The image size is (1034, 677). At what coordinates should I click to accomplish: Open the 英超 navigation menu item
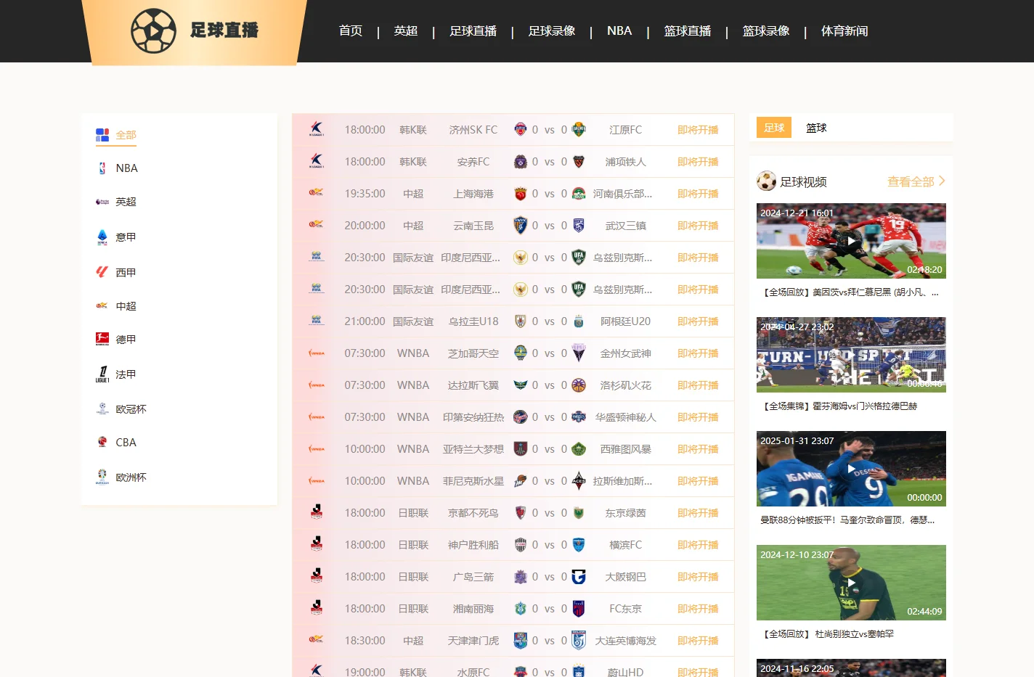(406, 31)
